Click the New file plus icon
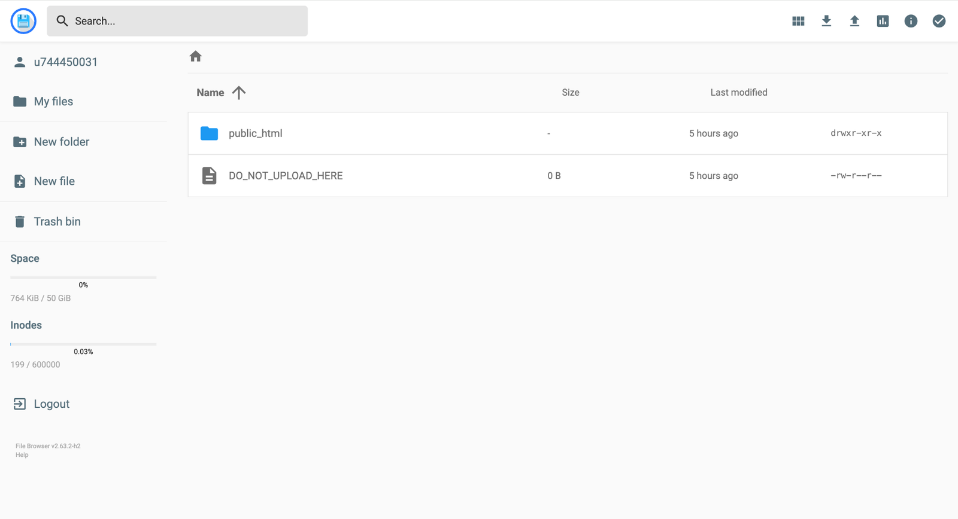 click(20, 181)
